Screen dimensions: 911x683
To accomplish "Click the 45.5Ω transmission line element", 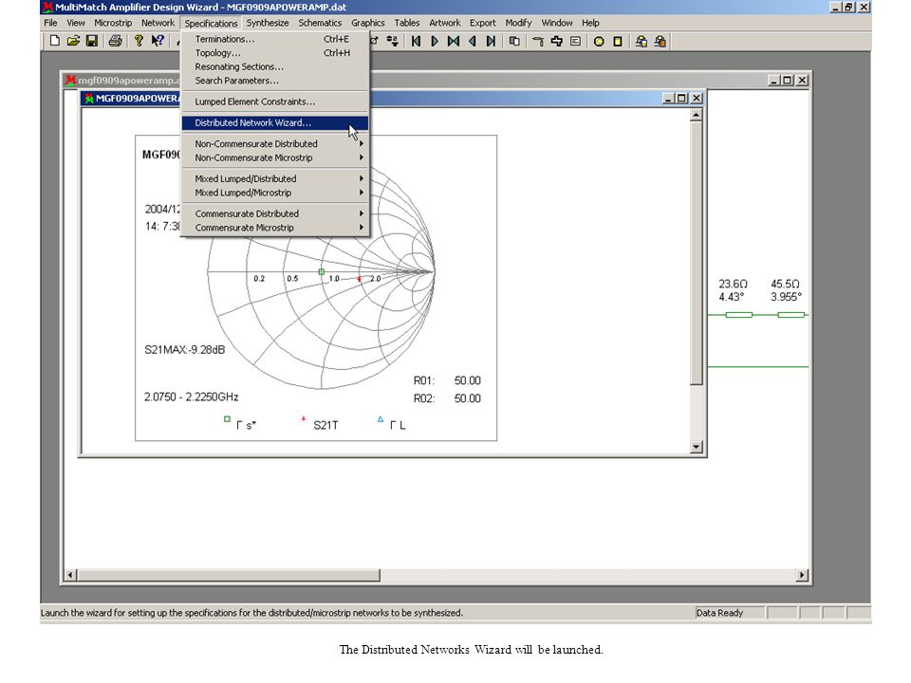I will [790, 315].
